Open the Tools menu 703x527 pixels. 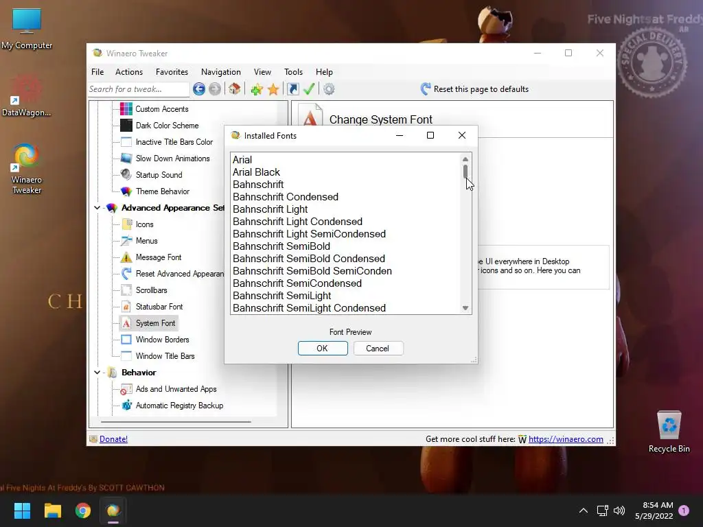tap(293, 71)
